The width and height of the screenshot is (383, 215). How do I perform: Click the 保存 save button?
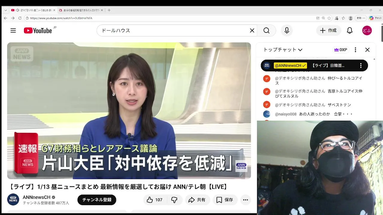[x=225, y=200]
